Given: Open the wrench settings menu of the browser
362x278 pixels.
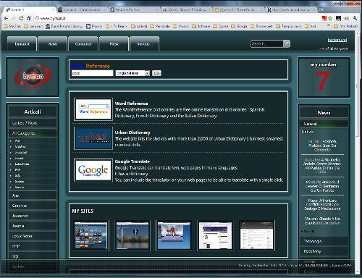Looking at the screenshot, I should coord(355,18).
